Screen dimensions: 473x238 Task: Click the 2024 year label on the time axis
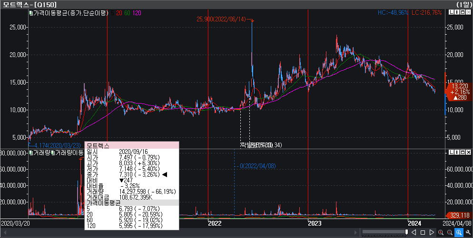[x=414, y=223]
